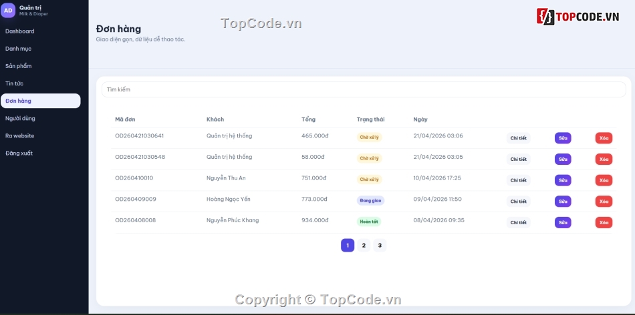Open Chi tiết for order OD260421030548
This screenshot has height=315, width=635.
pos(519,160)
